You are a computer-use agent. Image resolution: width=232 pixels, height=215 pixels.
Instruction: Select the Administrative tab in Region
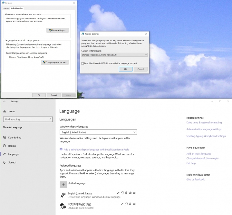coord(17,8)
